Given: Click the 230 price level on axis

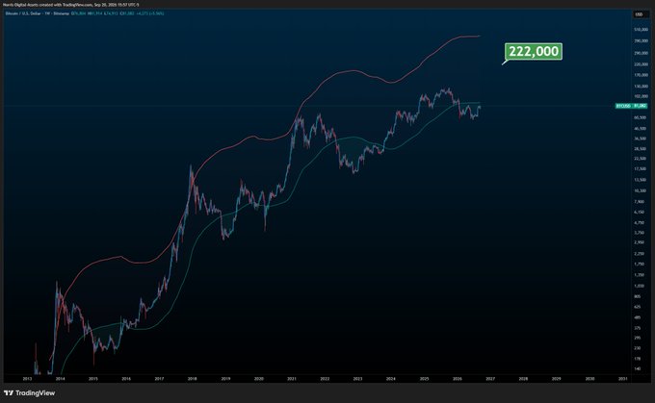Looking at the screenshot, I should (x=638, y=348).
